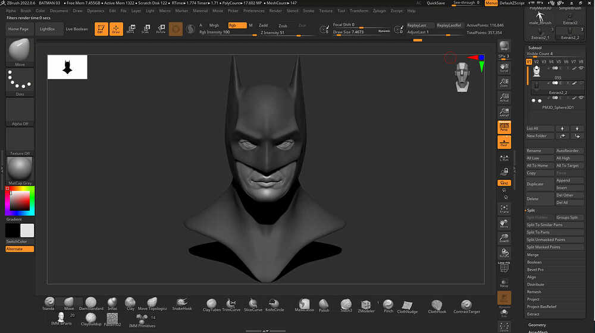Screen dimensions: 595x333
Task: Click the Home Page button
Action: [18, 28]
